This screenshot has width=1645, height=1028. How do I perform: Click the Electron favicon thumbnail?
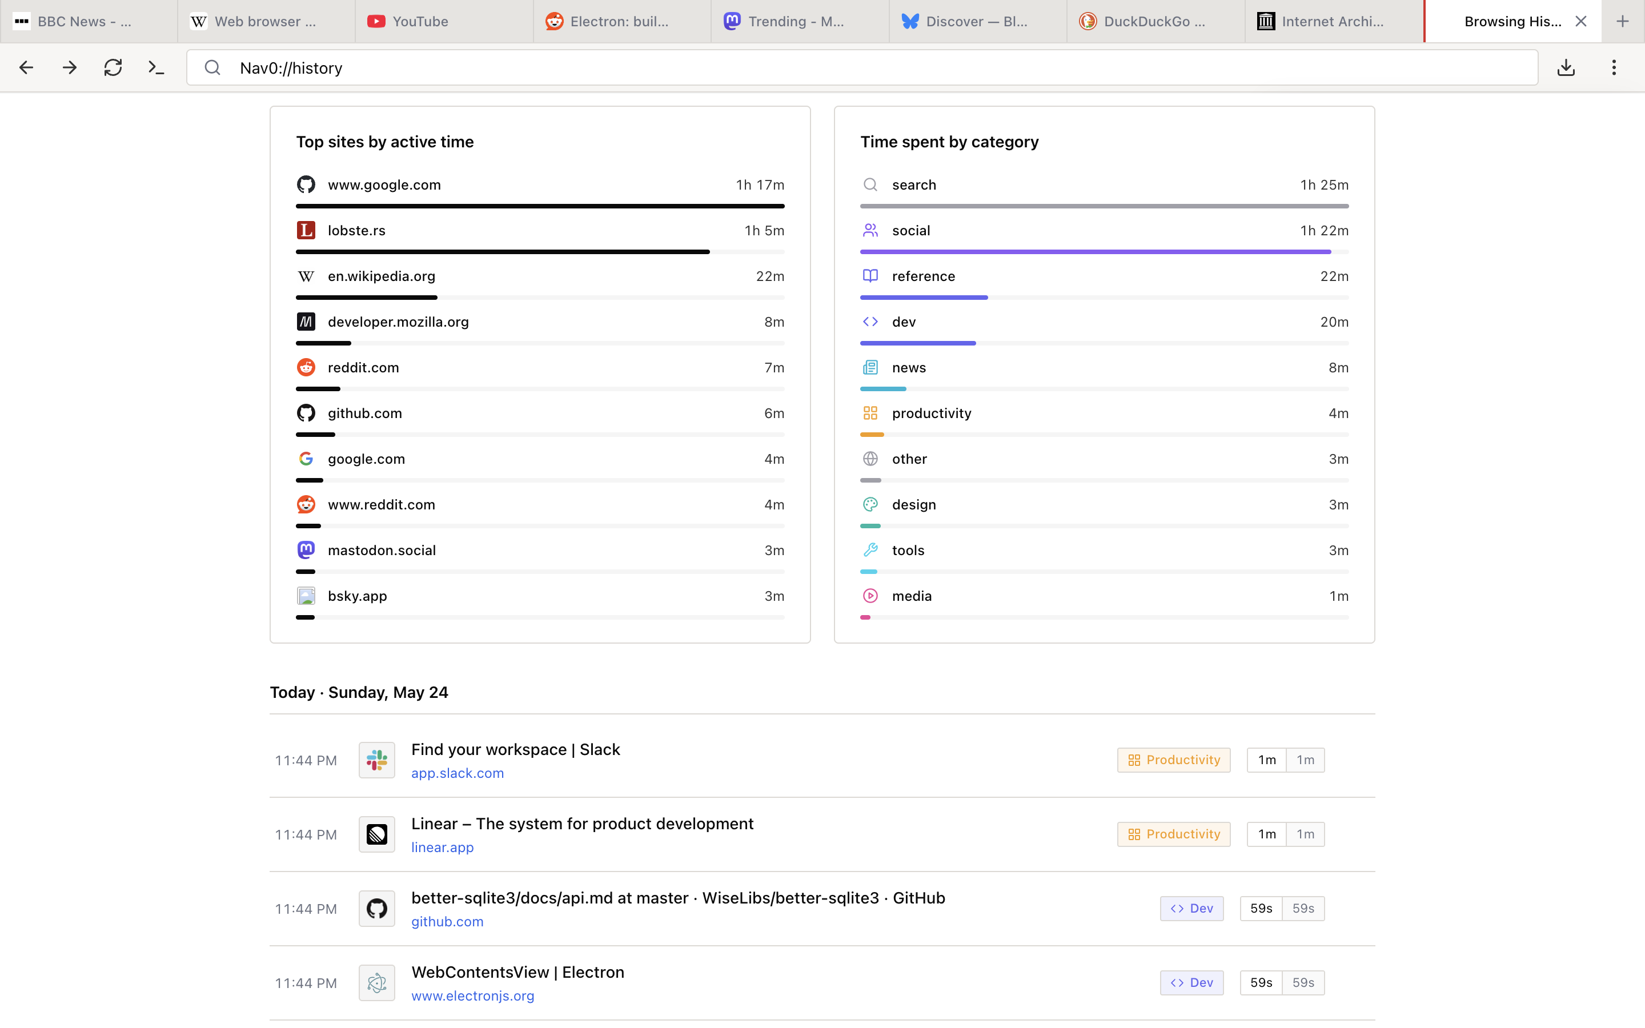(x=376, y=982)
